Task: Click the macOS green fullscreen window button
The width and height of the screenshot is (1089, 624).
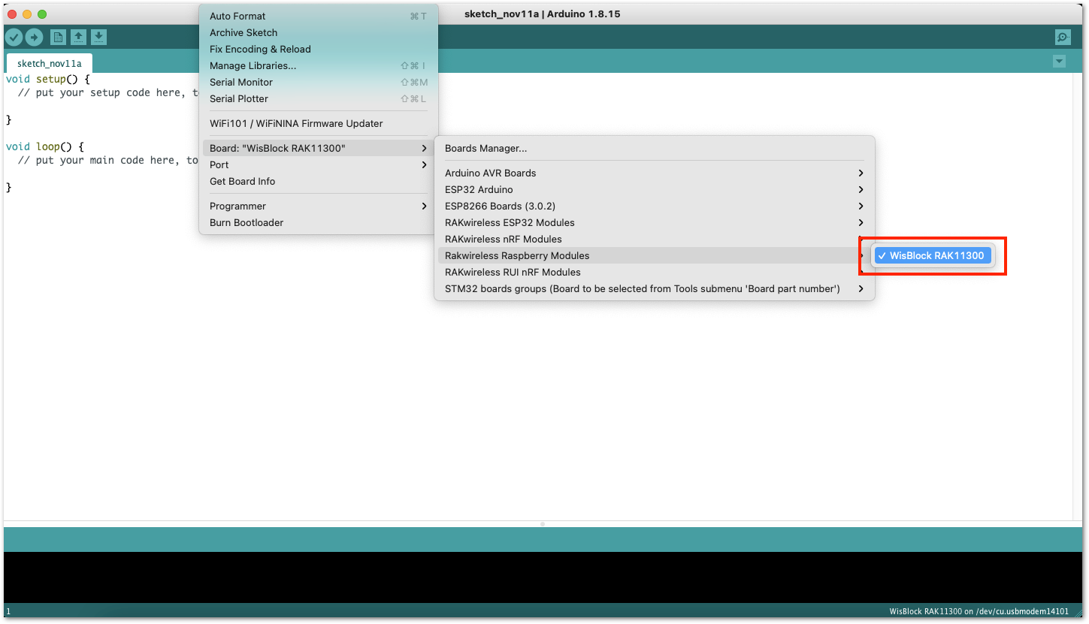Action: tap(42, 14)
